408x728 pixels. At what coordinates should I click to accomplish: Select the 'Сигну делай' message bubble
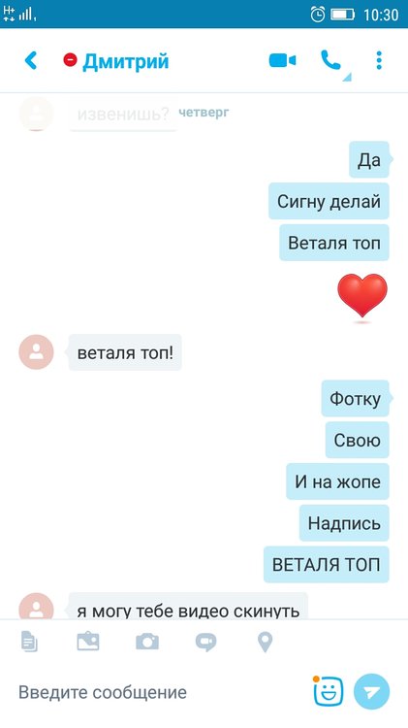coord(329,201)
